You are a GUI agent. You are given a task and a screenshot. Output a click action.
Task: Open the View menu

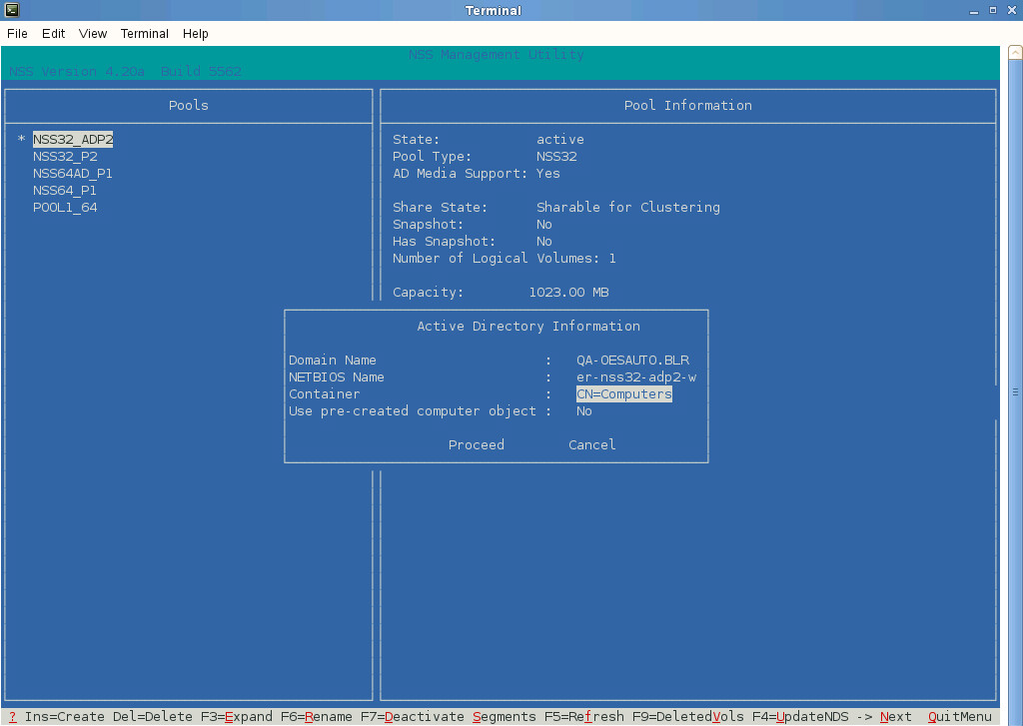(x=93, y=34)
